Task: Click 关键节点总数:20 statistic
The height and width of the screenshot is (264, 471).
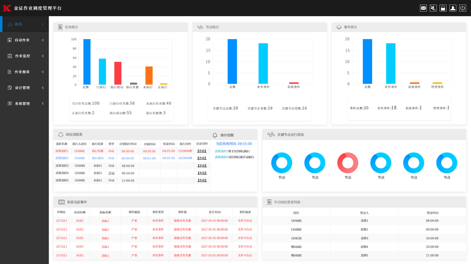Action: click(x=225, y=108)
